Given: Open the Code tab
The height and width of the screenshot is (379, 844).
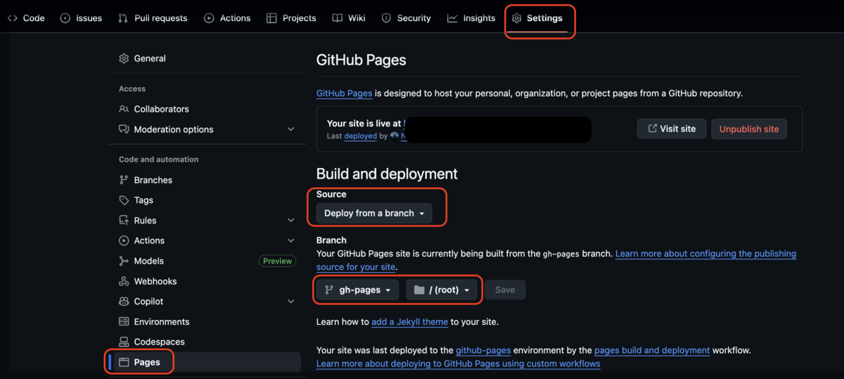Looking at the screenshot, I should pyautogui.click(x=26, y=18).
